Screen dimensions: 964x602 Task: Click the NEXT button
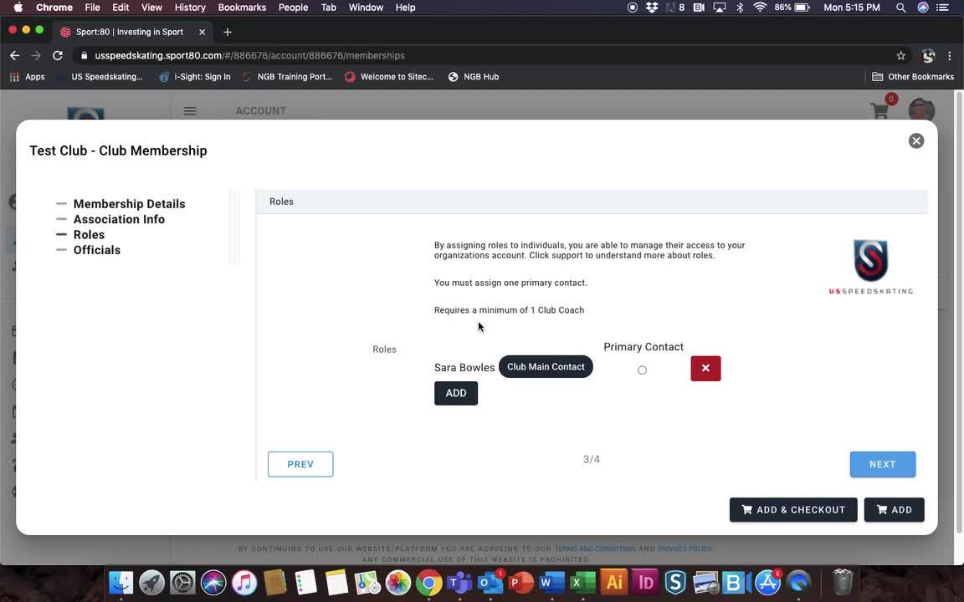(x=882, y=464)
